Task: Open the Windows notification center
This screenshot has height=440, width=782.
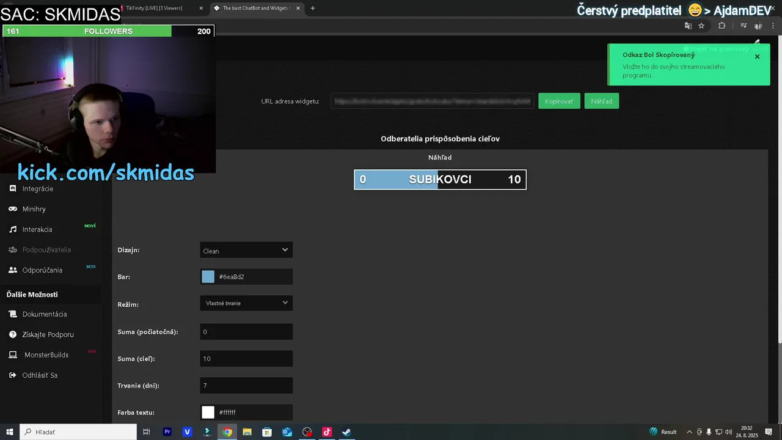Action: point(769,432)
